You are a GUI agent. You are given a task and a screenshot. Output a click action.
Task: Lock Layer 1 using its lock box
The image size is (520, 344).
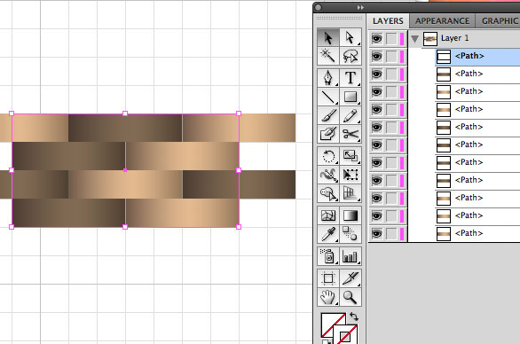[391, 38]
